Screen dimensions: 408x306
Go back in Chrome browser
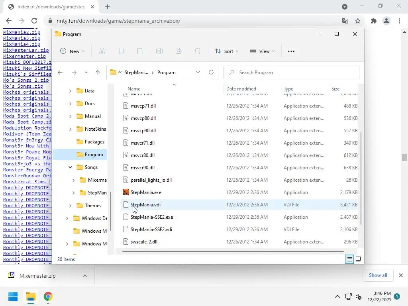(9, 21)
